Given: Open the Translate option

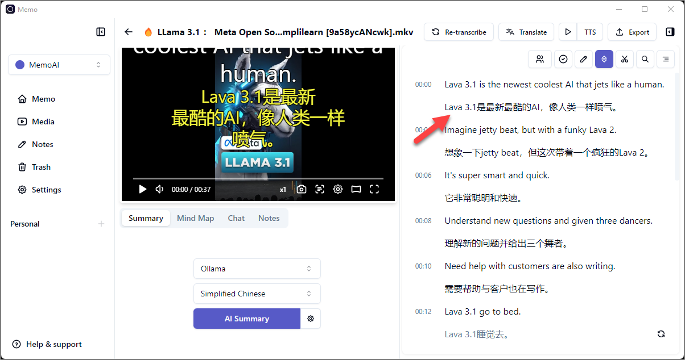Looking at the screenshot, I should (x=526, y=32).
